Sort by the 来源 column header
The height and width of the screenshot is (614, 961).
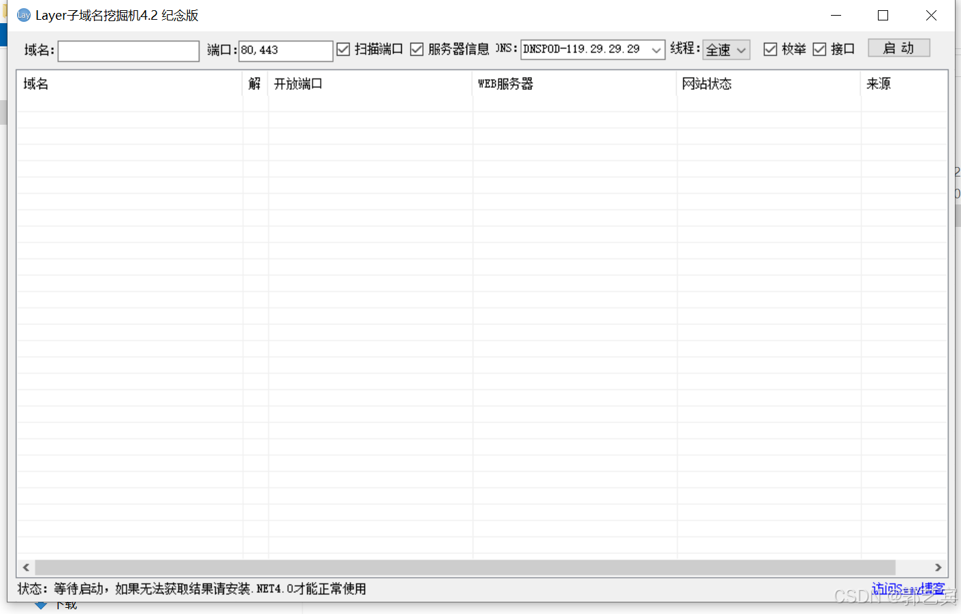click(904, 84)
